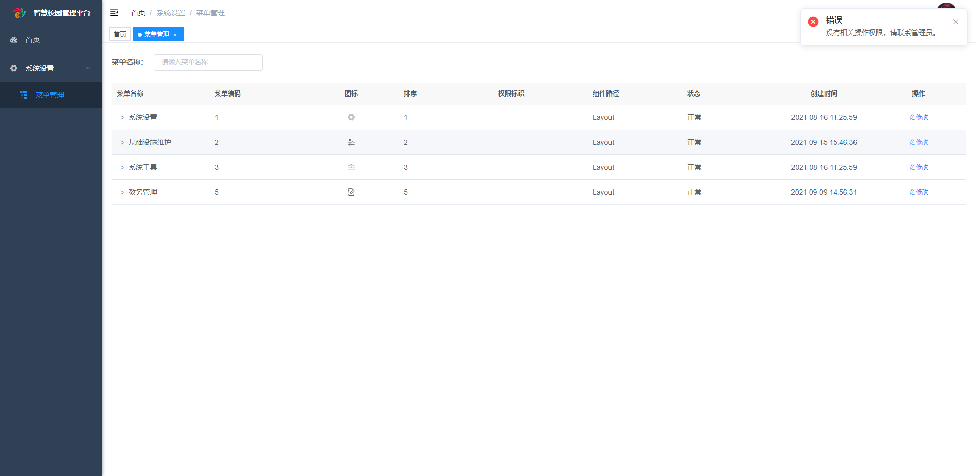Click the 没有相关操作权限 error message text
976x476 pixels.
click(x=881, y=33)
